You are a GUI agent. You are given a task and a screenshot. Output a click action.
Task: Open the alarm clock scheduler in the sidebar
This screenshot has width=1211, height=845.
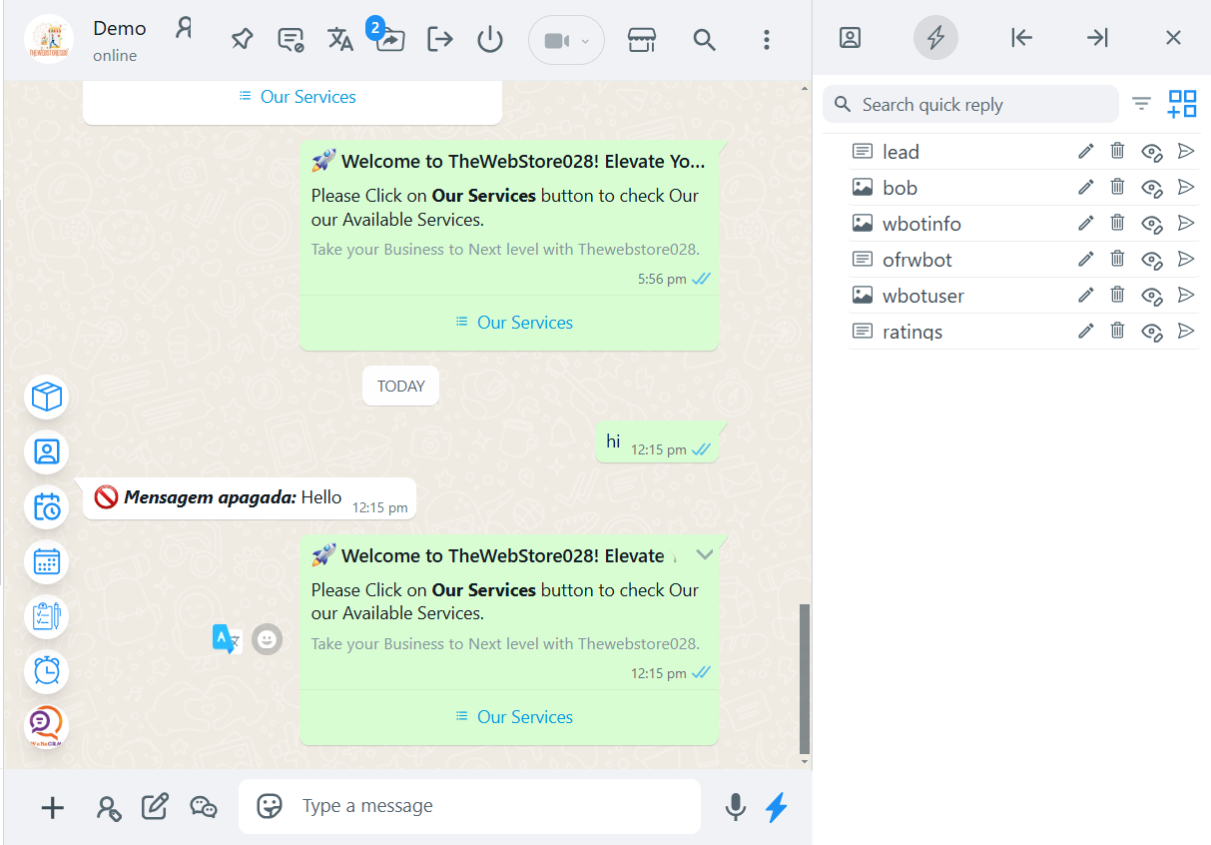click(46, 671)
